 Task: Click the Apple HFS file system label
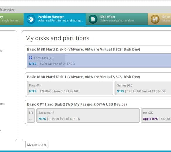point(150,119)
